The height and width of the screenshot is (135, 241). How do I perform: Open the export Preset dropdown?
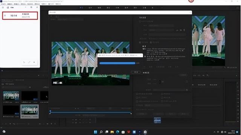tap(161, 30)
